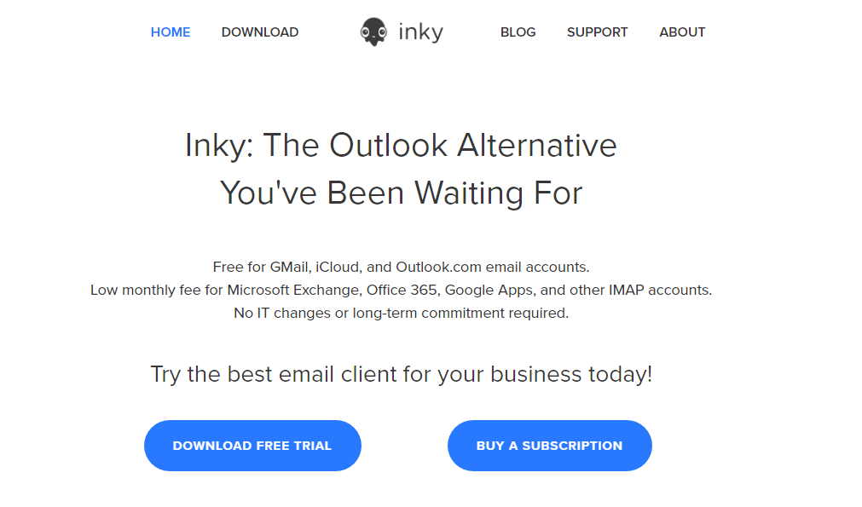Click the words "Office 365" in the paragraph
The height and width of the screenshot is (507, 862).
pos(402,290)
